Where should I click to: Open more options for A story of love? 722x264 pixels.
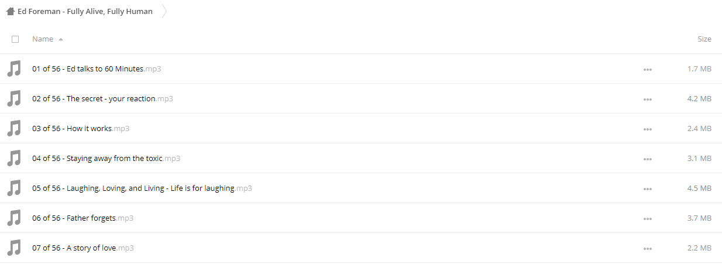(647, 248)
